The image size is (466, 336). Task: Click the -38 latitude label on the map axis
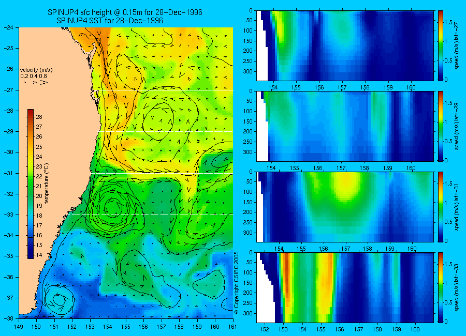point(8,318)
